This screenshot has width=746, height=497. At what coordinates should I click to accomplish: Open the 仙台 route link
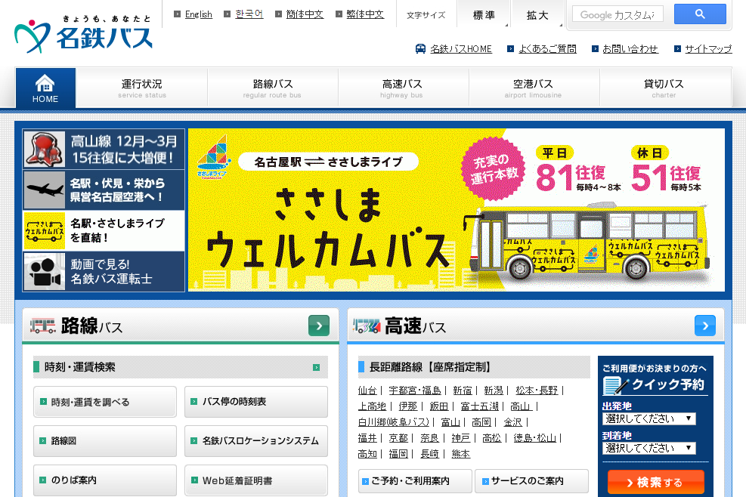367,390
